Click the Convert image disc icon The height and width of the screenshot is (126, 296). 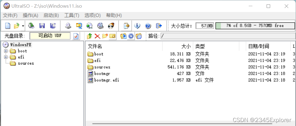coord(89,26)
